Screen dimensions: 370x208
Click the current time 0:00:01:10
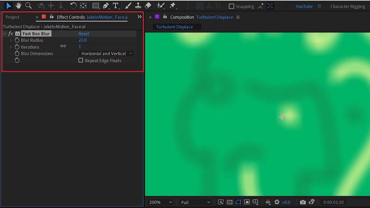[333, 202]
